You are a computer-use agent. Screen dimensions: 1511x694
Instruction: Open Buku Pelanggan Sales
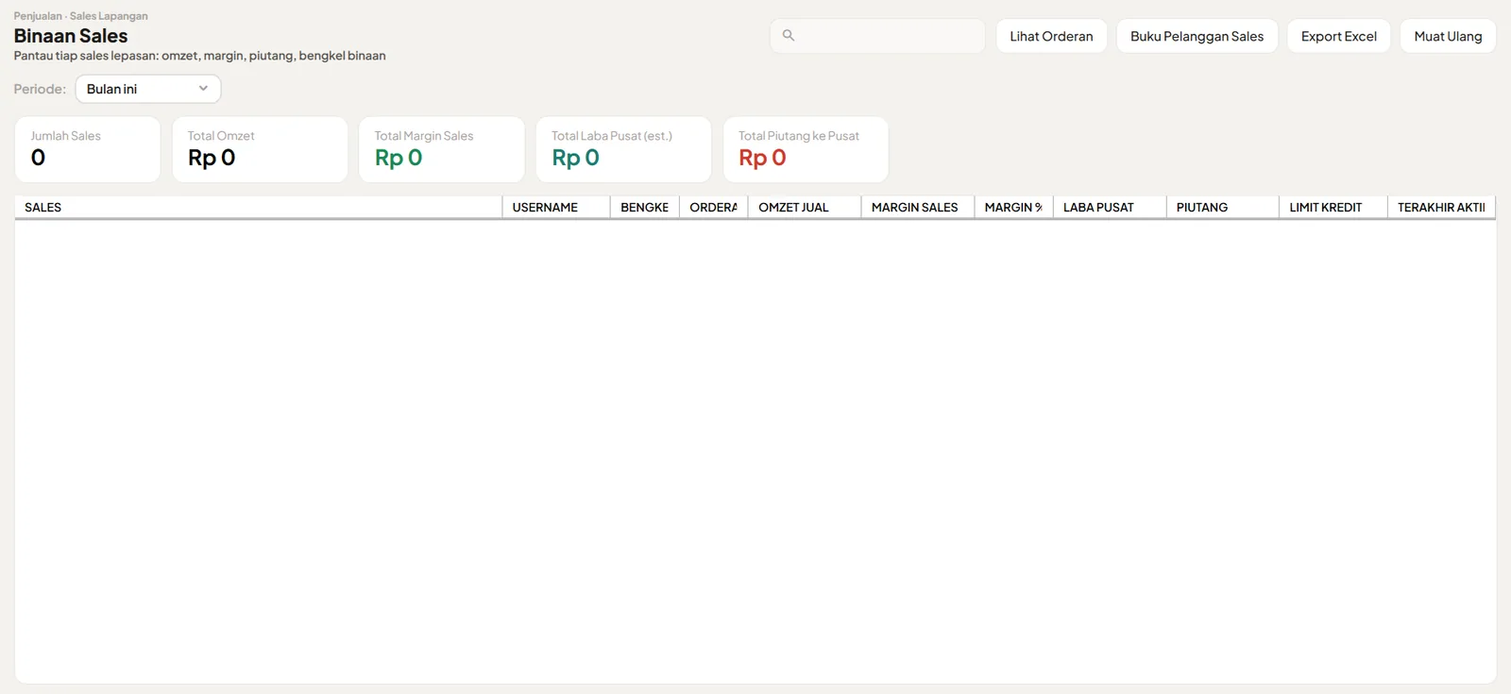[x=1197, y=36]
